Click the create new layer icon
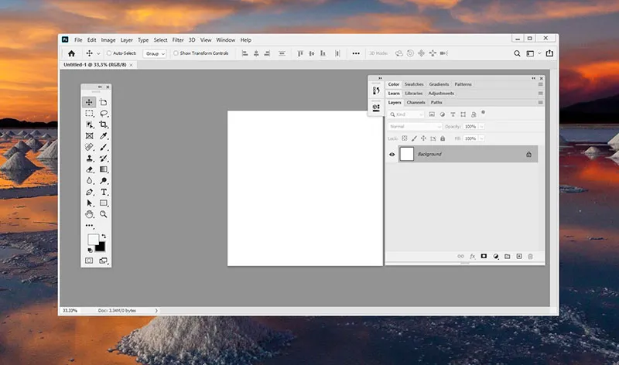This screenshot has height=365, width=619. click(519, 256)
